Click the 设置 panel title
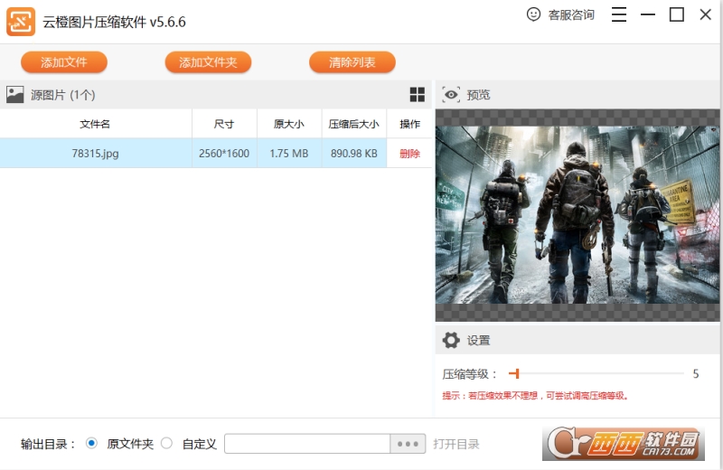 tap(478, 341)
